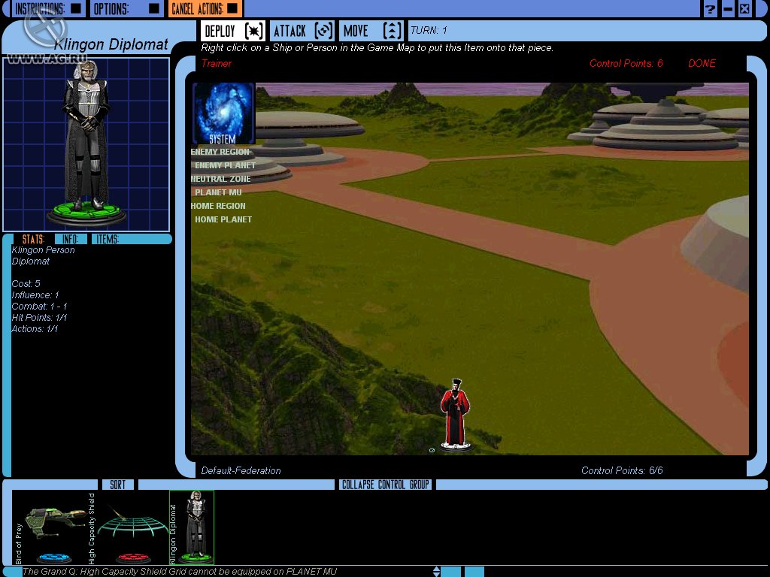
Task: Navigate to Neutral Zone region
Action: point(220,179)
